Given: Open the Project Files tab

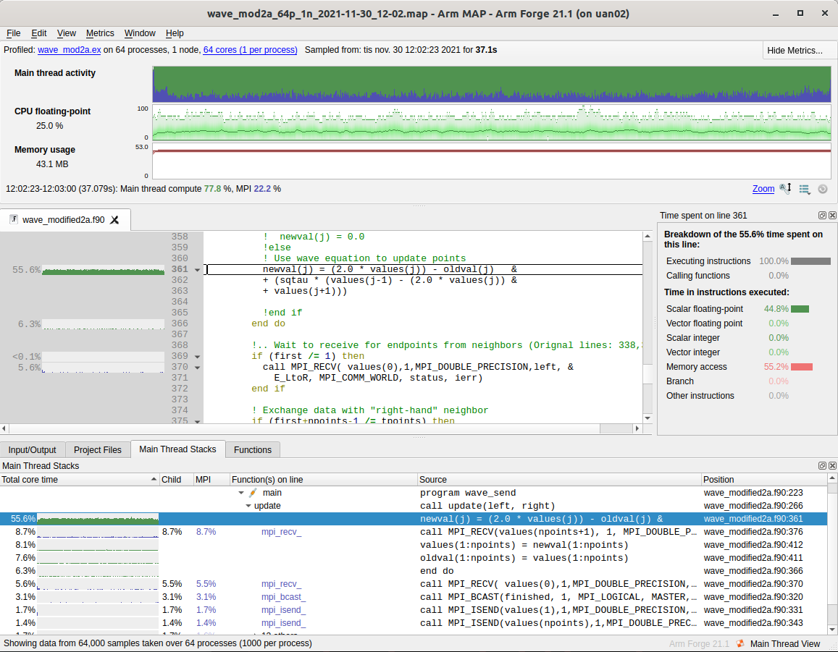Looking at the screenshot, I should point(98,450).
